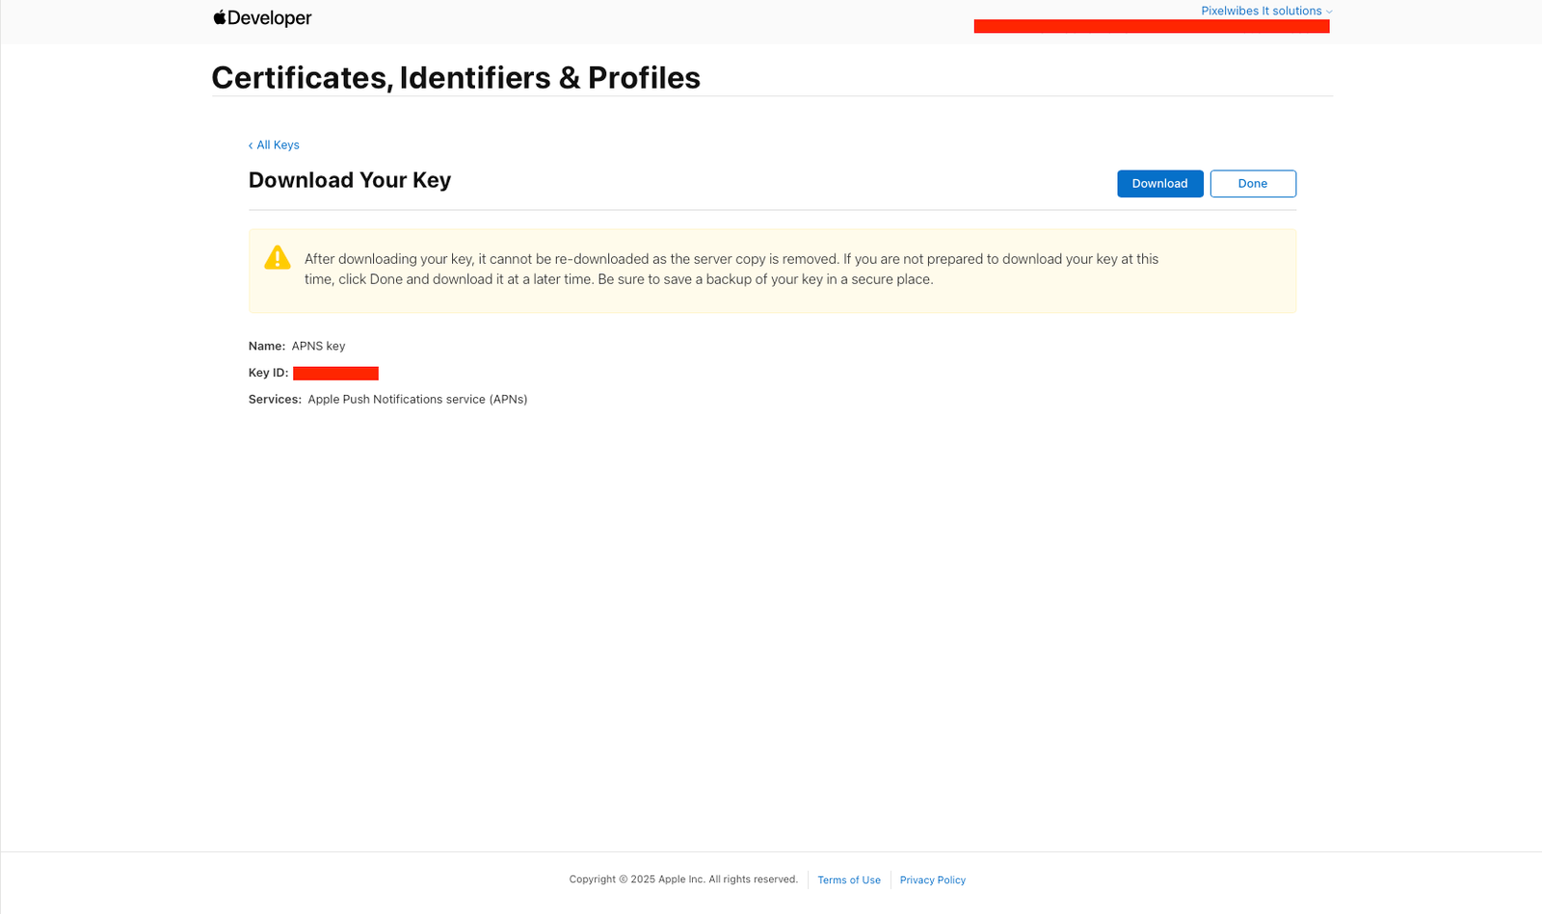Click the key re-download warning message text
The height and width of the screenshot is (914, 1542).
coord(731,270)
